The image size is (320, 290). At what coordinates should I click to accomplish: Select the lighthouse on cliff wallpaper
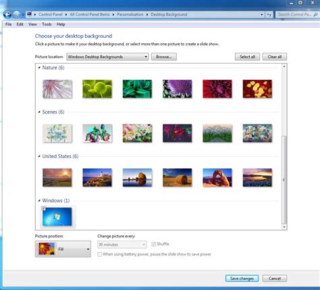pyautogui.click(x=97, y=178)
